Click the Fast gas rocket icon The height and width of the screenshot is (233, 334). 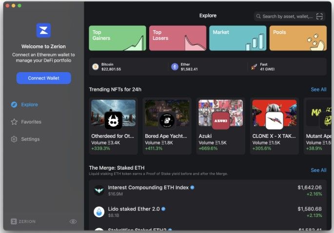(254, 67)
